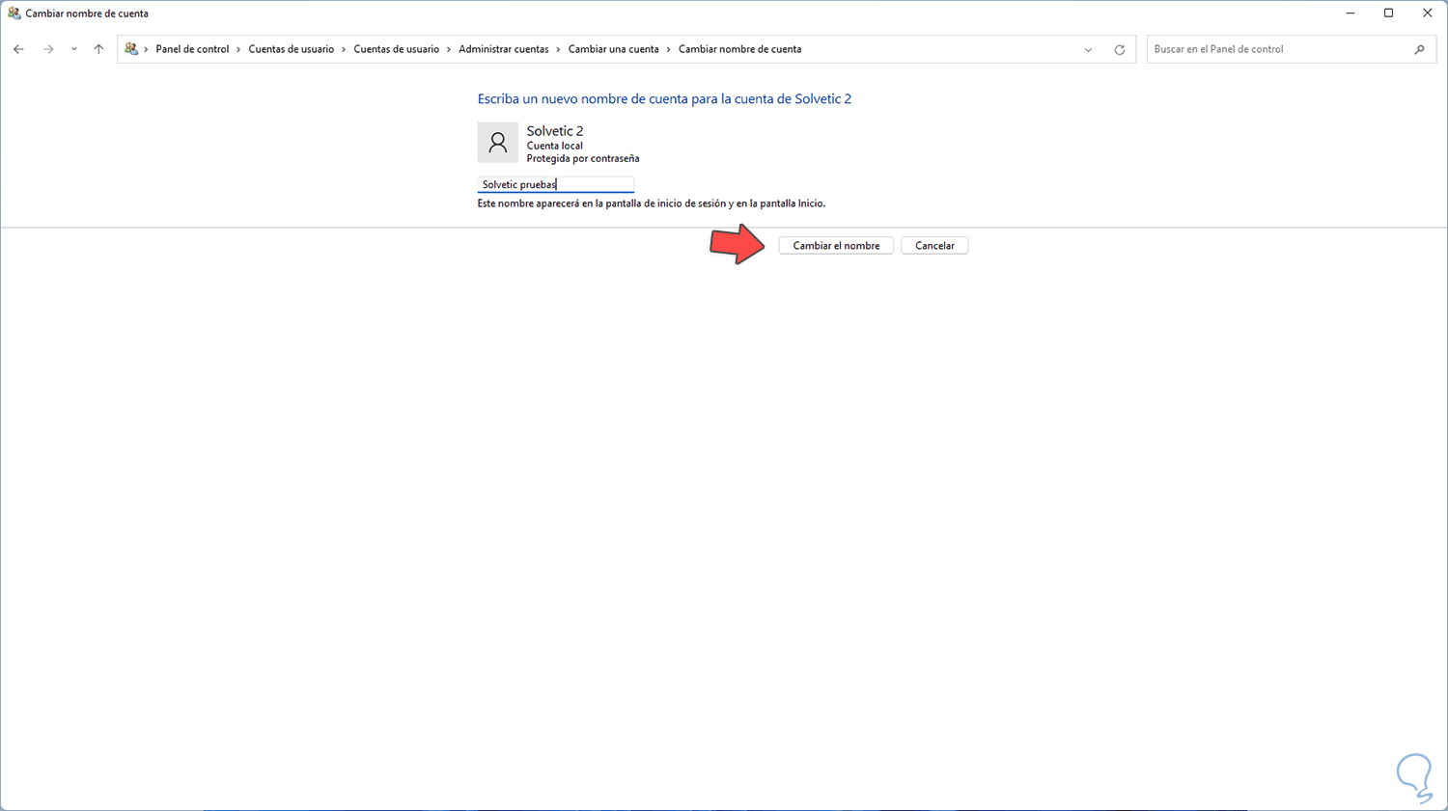
Task: Cancel the account name change
Action: point(934,246)
